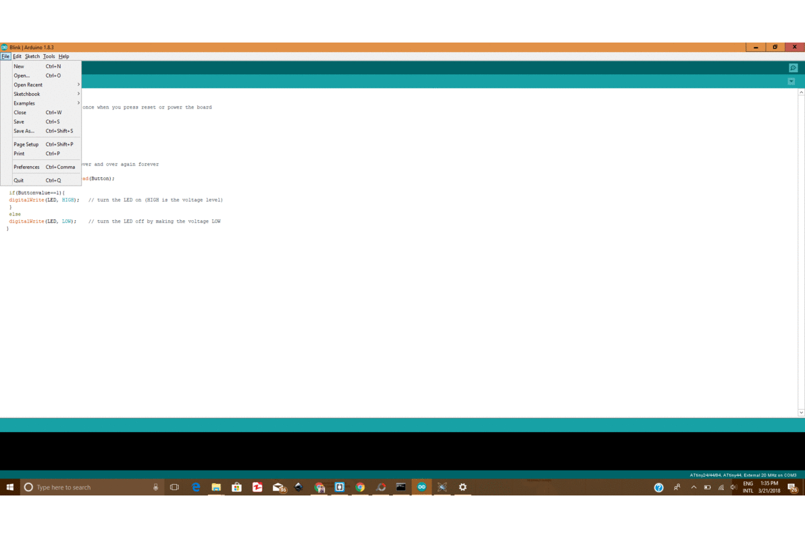Open the Help menu
805x538 pixels.
click(63, 57)
